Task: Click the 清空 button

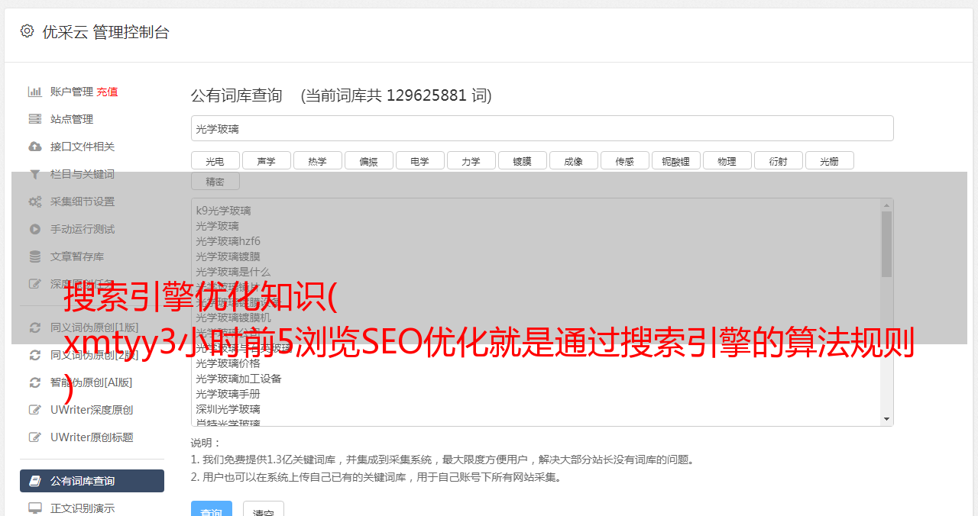Action: coord(264,509)
